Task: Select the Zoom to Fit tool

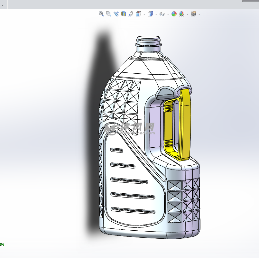Action: pyautogui.click(x=102, y=14)
